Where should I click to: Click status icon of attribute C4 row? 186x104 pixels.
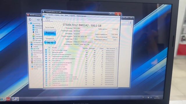coord(46,85)
